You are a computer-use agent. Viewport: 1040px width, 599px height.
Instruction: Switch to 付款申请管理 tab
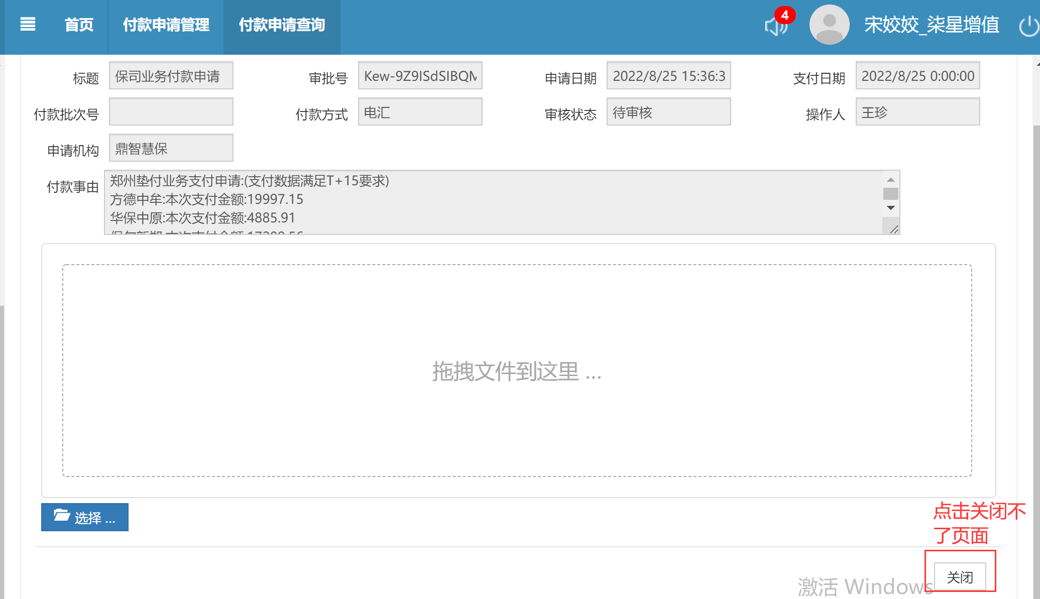pyautogui.click(x=166, y=25)
